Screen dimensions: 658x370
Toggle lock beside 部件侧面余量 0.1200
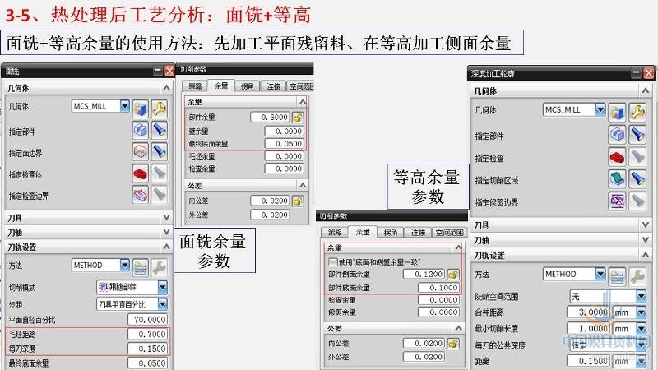tap(453, 275)
